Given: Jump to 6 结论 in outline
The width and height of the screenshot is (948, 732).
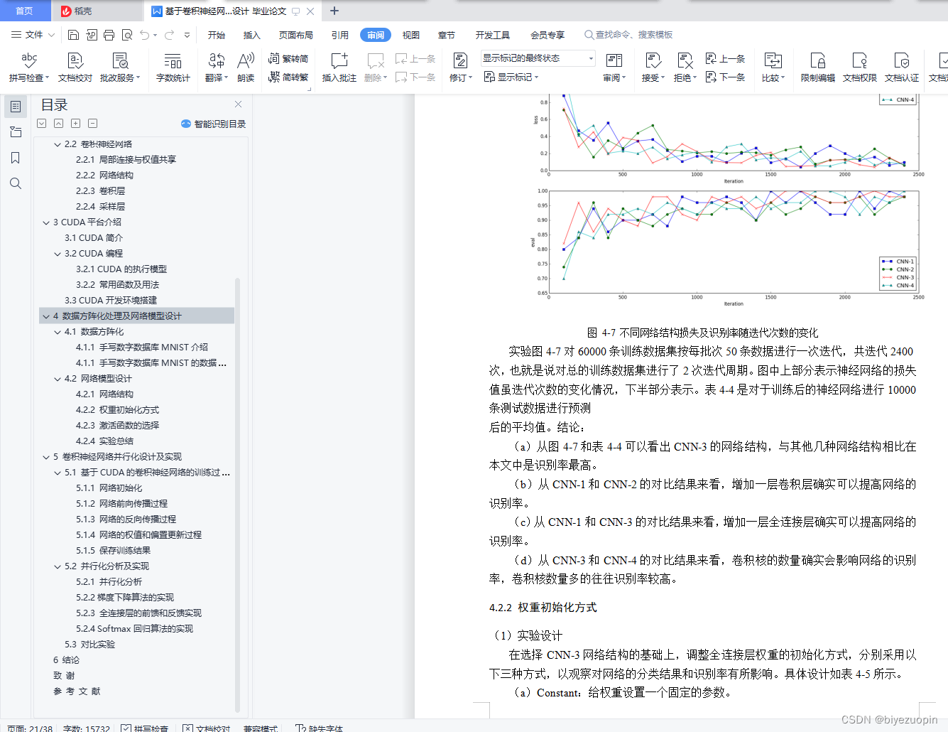Looking at the screenshot, I should pos(66,660).
